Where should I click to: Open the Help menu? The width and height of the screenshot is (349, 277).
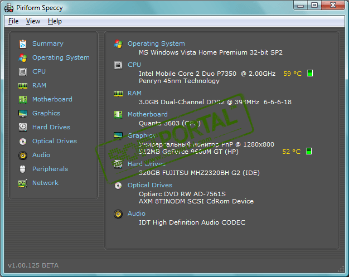tap(55, 21)
